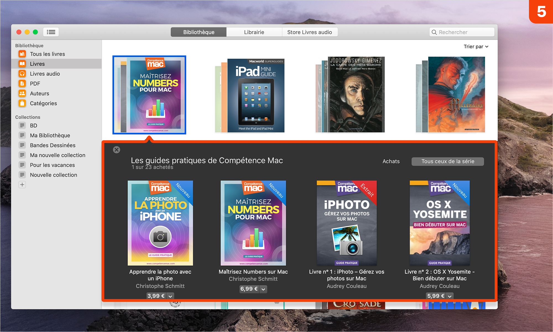
Task: Buy Maîtrisez Numbers for 6,99 €
Action: [249, 289]
